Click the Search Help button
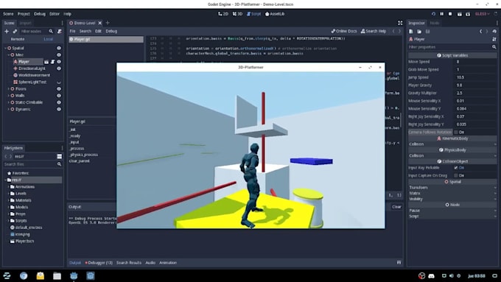This screenshot has height=282, width=501. pos(374,31)
